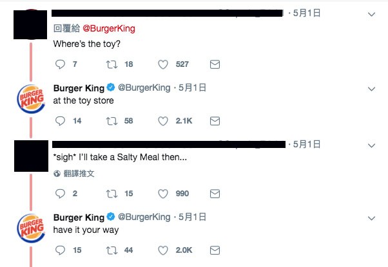Like the "at the toy store" tweet
This screenshot has height=267, width=388.
point(163,120)
